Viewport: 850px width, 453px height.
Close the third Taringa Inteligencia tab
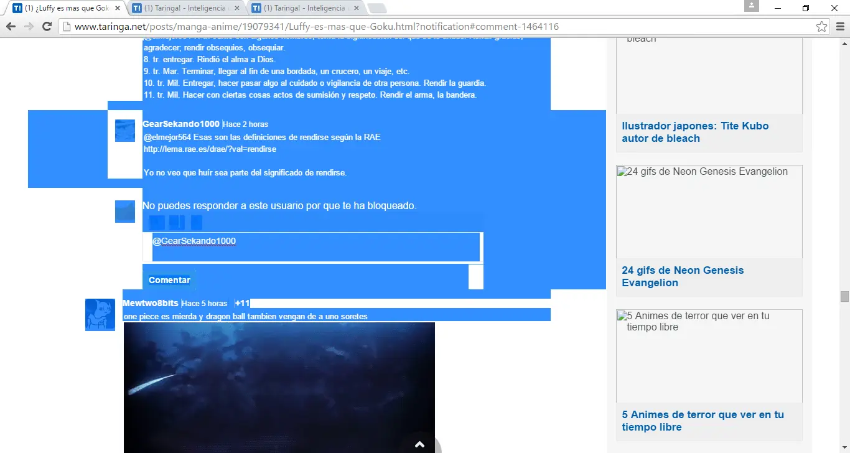click(357, 9)
